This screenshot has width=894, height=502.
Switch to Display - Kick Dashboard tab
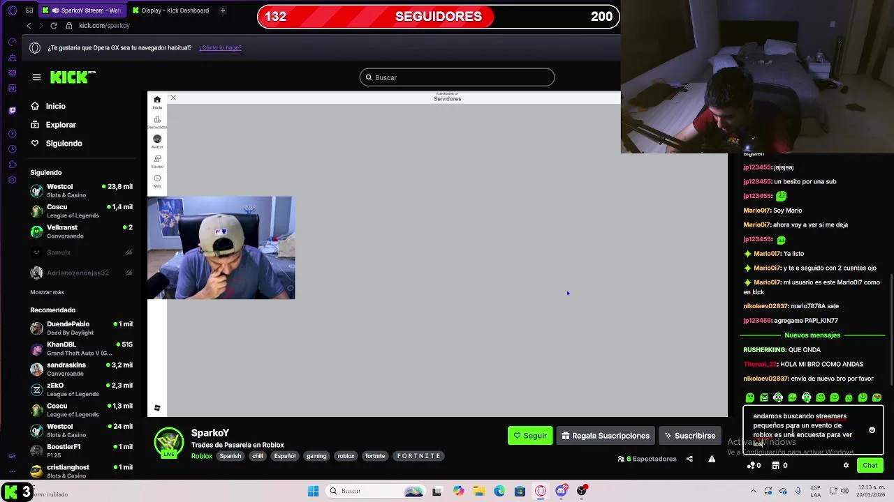click(x=171, y=10)
